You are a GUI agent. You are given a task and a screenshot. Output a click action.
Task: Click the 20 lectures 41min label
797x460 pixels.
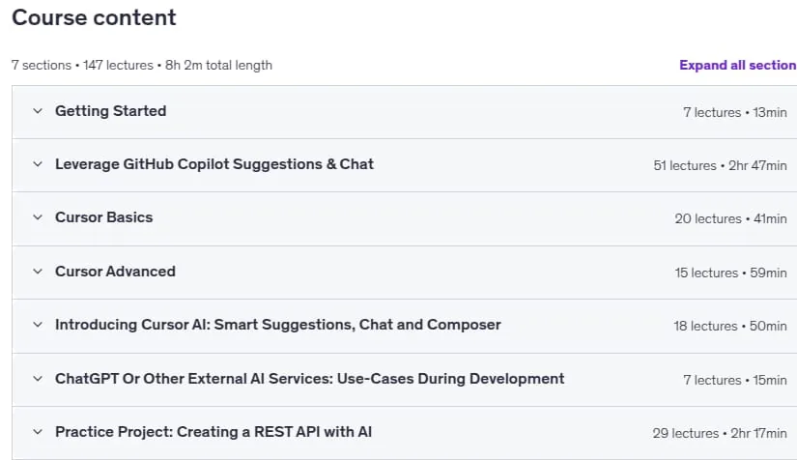click(731, 219)
